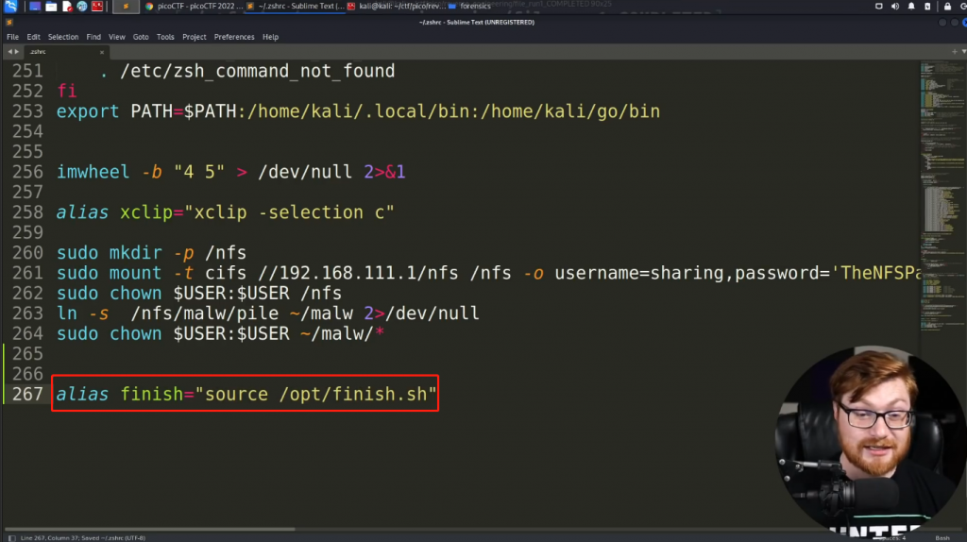
Task: Open the volume control tray icon
Action: (895, 7)
